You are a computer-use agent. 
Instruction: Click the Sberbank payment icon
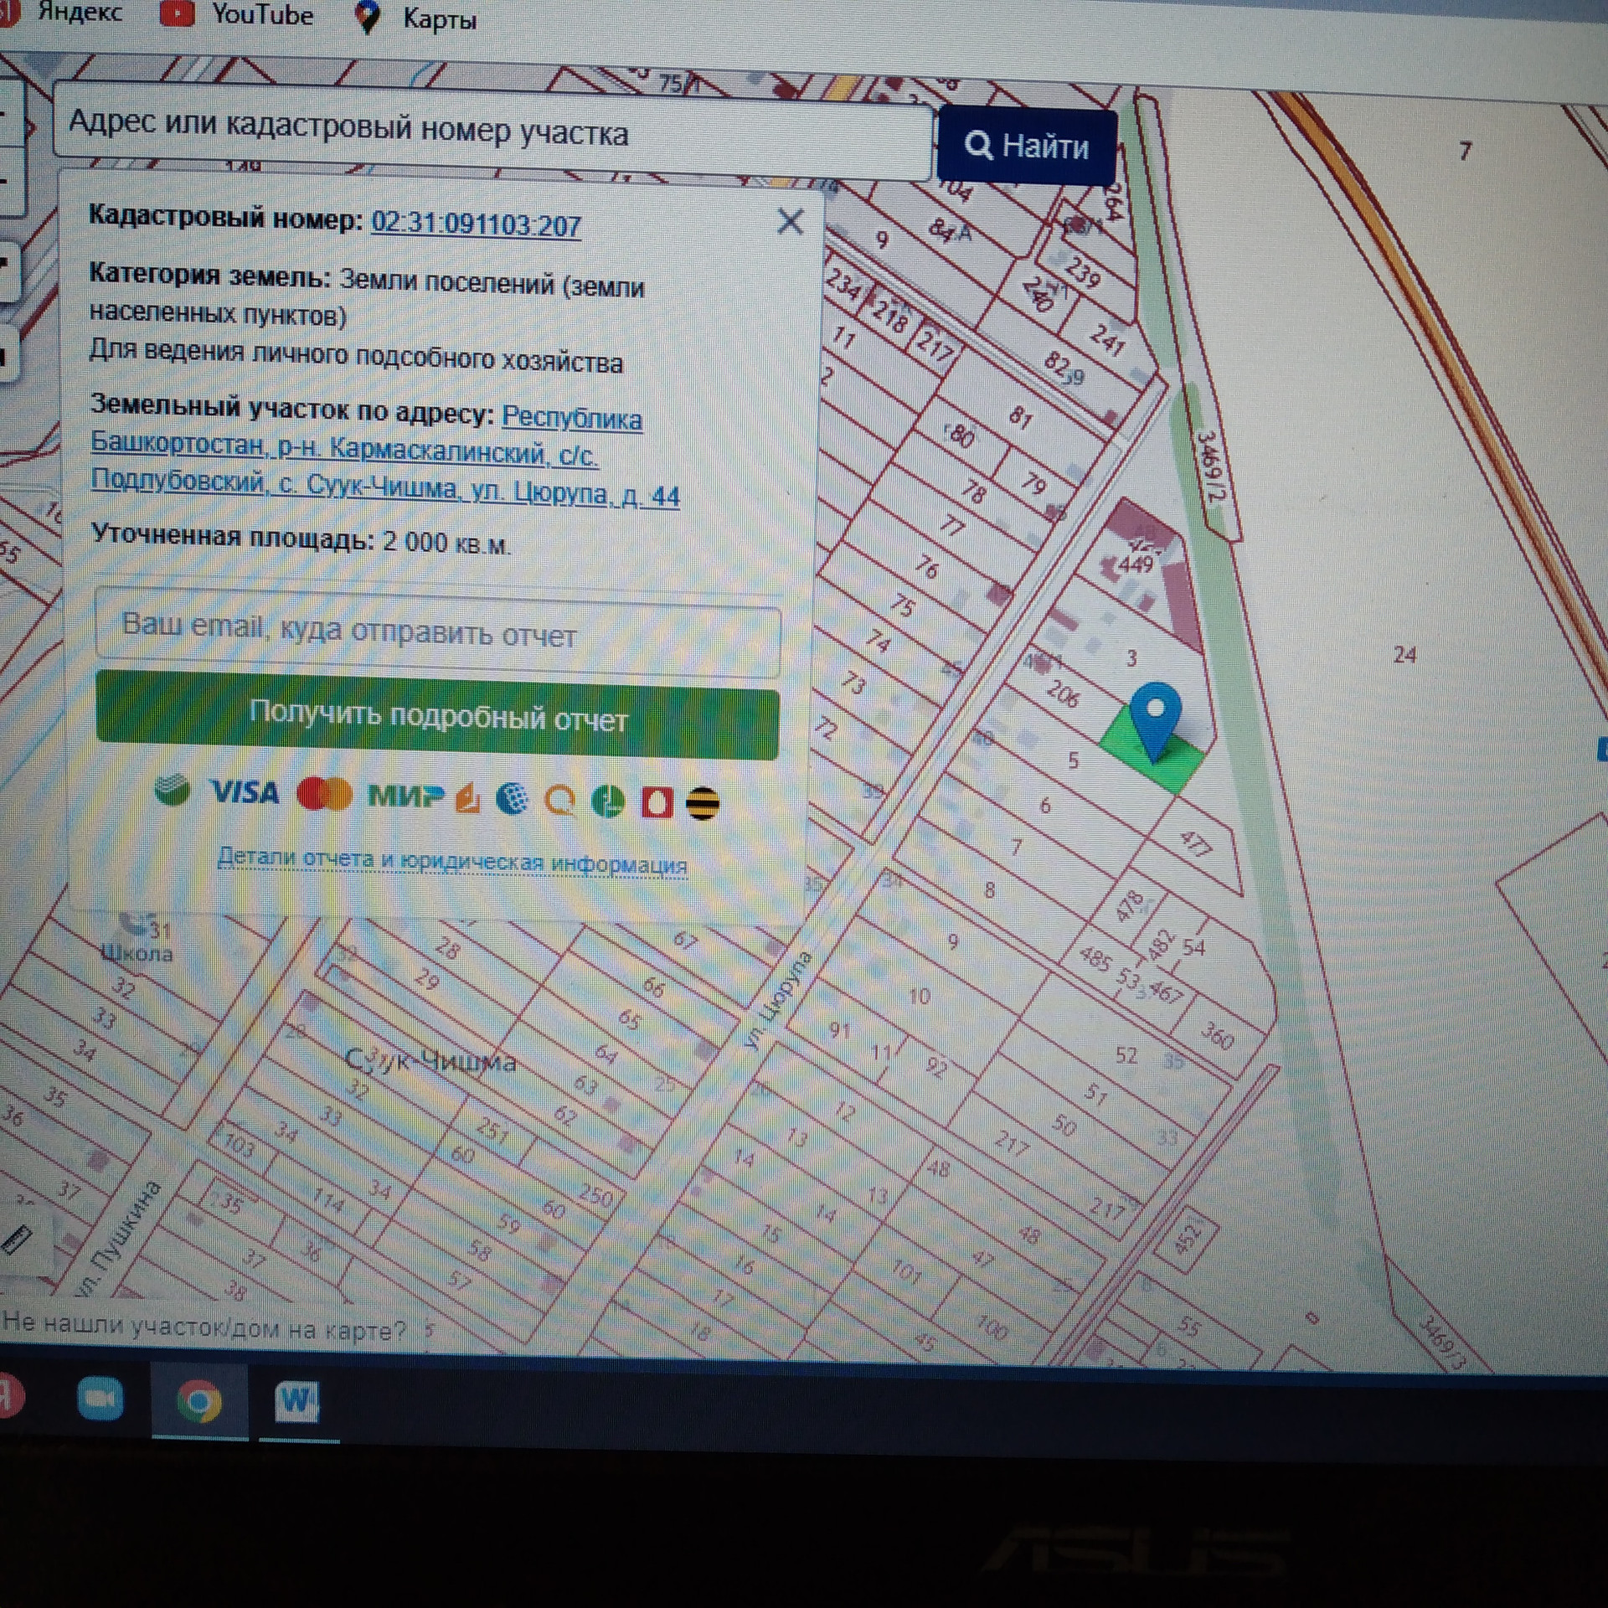(173, 790)
